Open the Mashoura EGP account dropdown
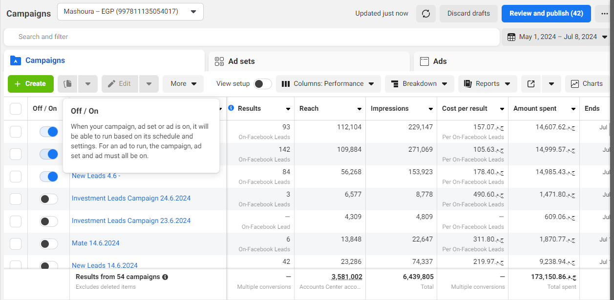Screen dimensions: 614x300 130,12
